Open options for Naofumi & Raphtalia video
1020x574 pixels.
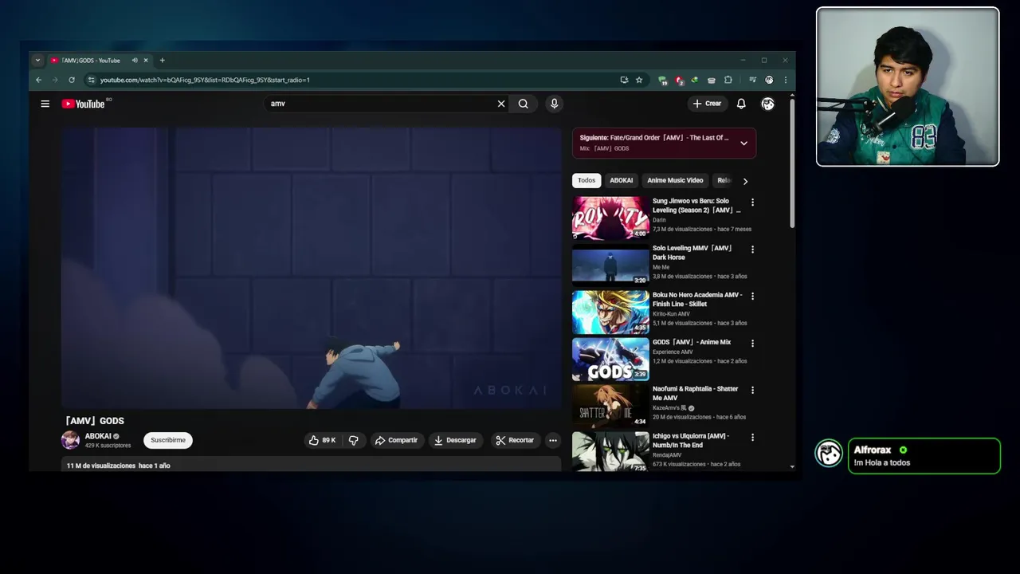tap(752, 390)
